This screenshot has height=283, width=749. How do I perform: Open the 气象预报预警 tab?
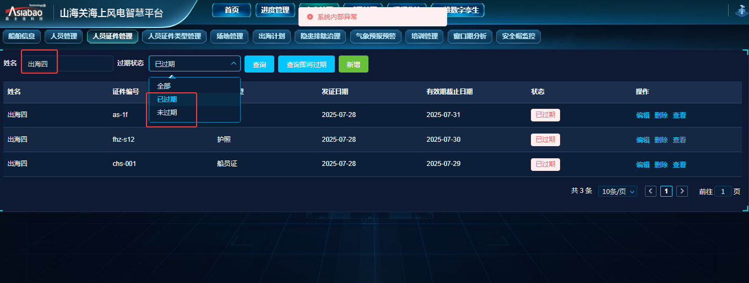(376, 36)
